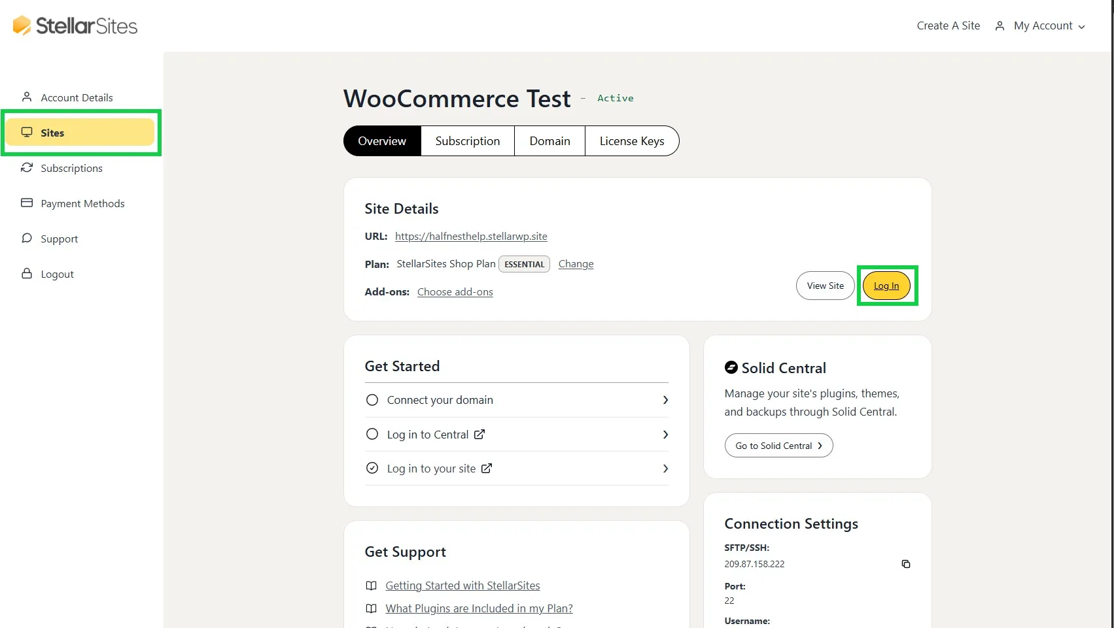Click book icon beside Getting Started with StellarSites
1114x628 pixels.
tap(371, 586)
